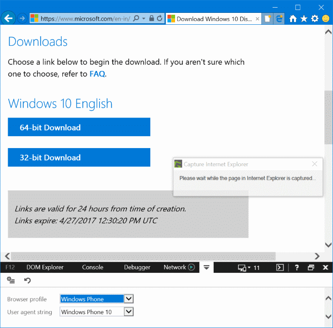Click the search magnifier in address bar
Screen dimensions: 333x328
136,19
